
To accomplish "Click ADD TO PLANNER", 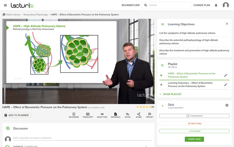I will pos(17,115).
